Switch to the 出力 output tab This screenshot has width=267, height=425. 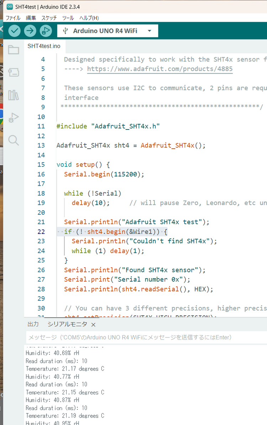[33, 324]
